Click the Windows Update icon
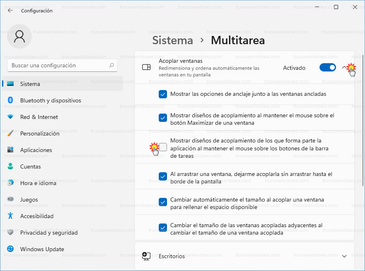Image resolution: width=365 pixels, height=271 pixels. (10, 249)
